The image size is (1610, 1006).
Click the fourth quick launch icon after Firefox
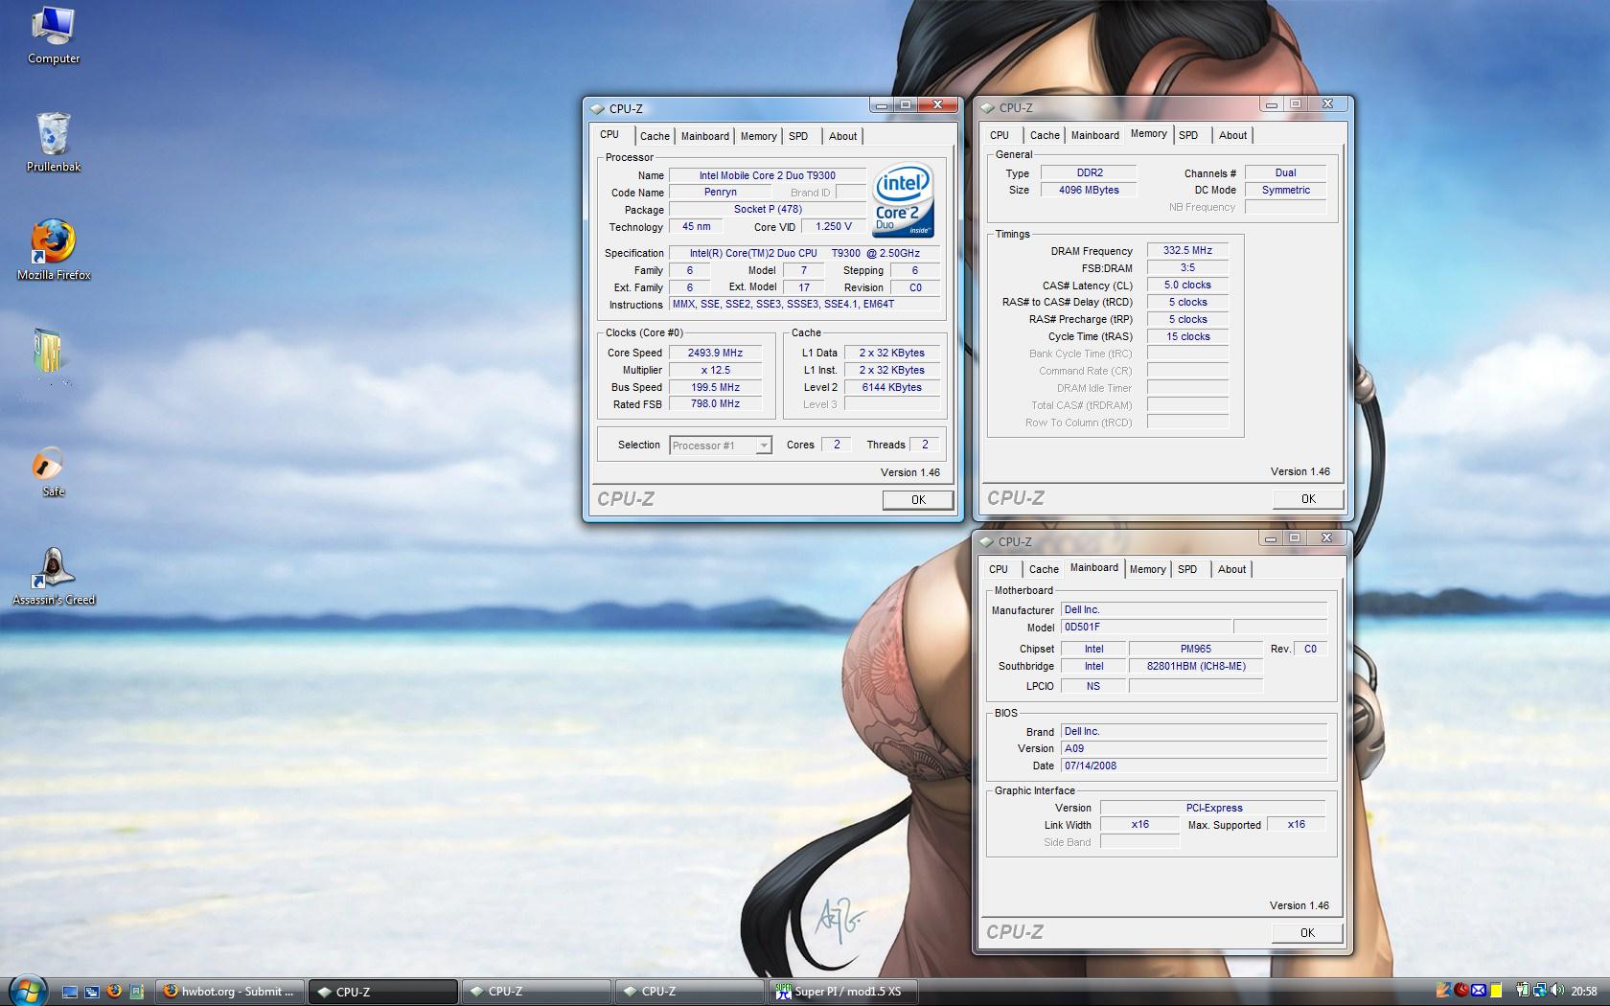pyautogui.click(x=136, y=992)
